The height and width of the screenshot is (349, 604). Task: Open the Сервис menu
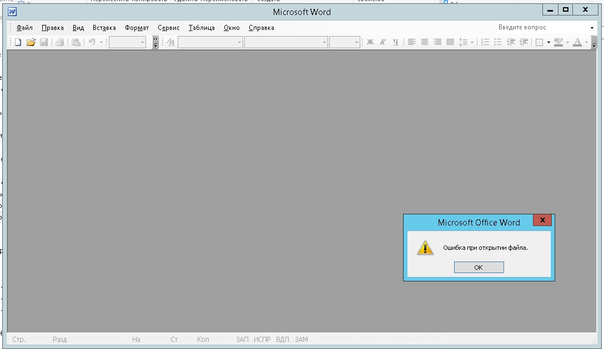click(168, 28)
